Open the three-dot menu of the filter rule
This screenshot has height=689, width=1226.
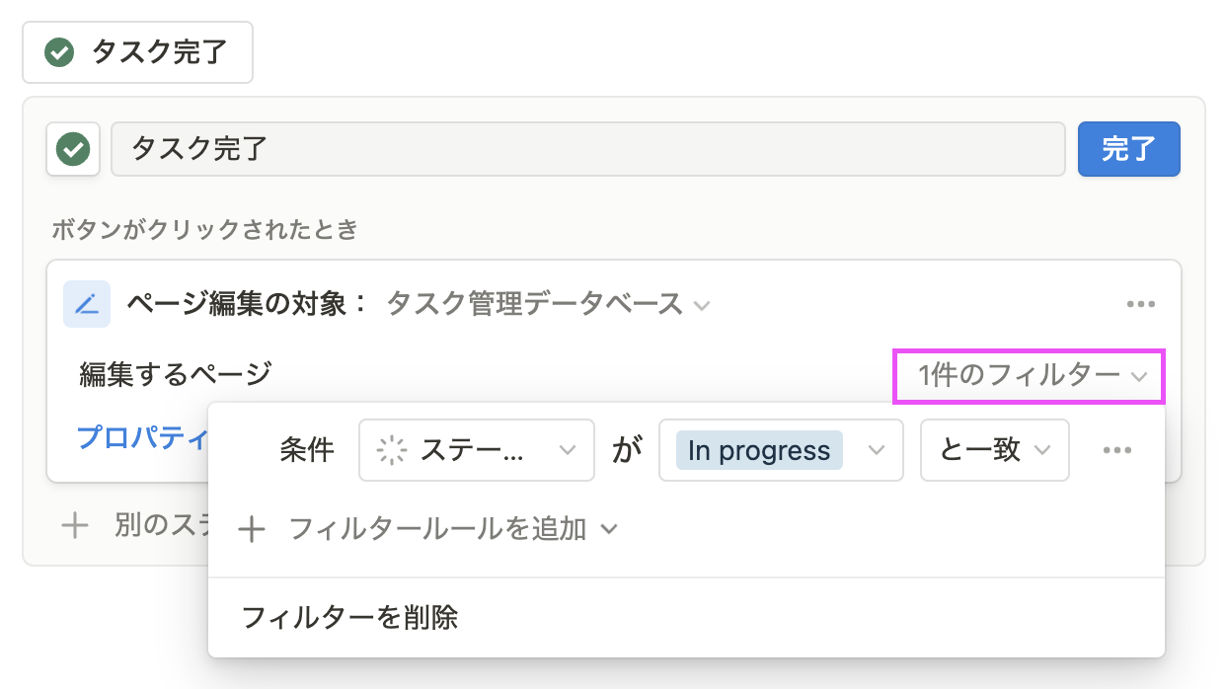click(1116, 450)
